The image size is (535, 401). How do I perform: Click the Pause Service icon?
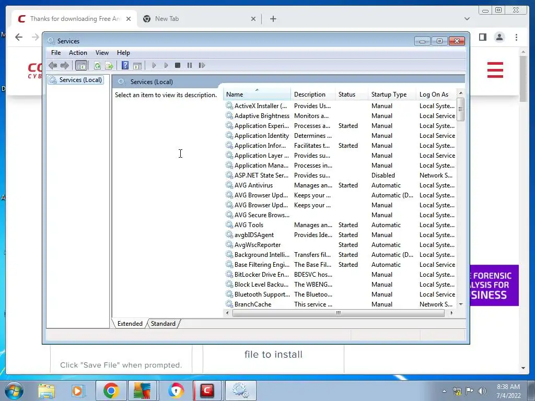(x=190, y=65)
